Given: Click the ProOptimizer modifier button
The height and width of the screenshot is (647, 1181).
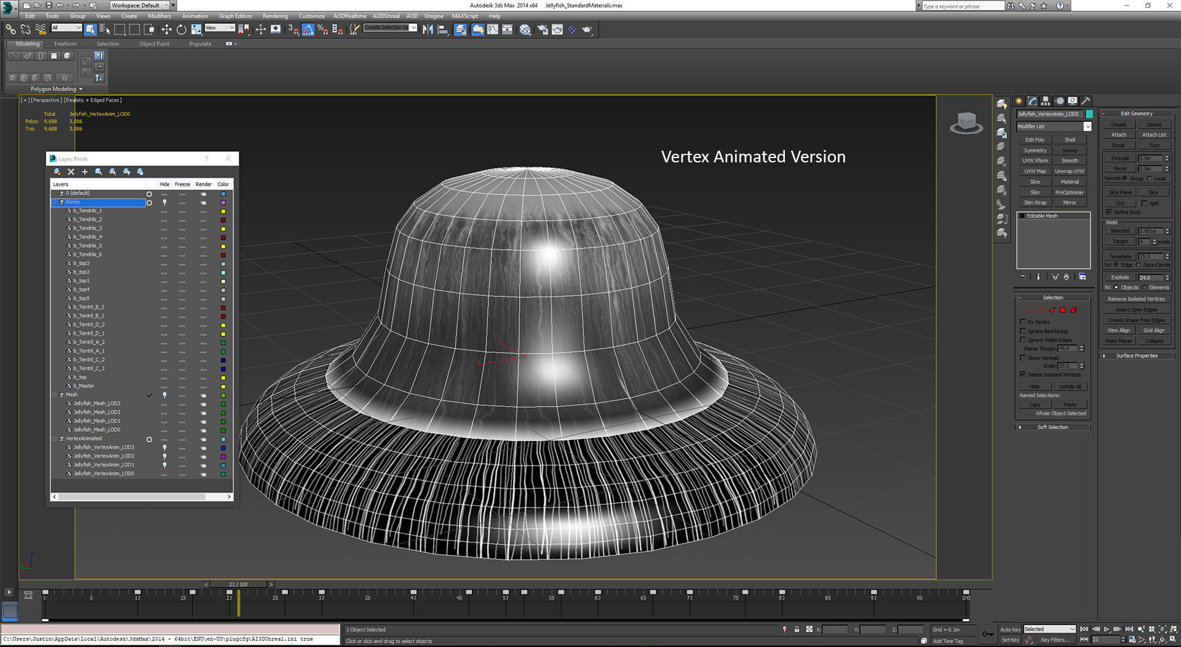Looking at the screenshot, I should [1070, 193].
